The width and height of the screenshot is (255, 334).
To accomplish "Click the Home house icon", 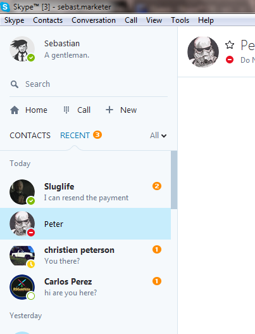I will tap(15, 110).
